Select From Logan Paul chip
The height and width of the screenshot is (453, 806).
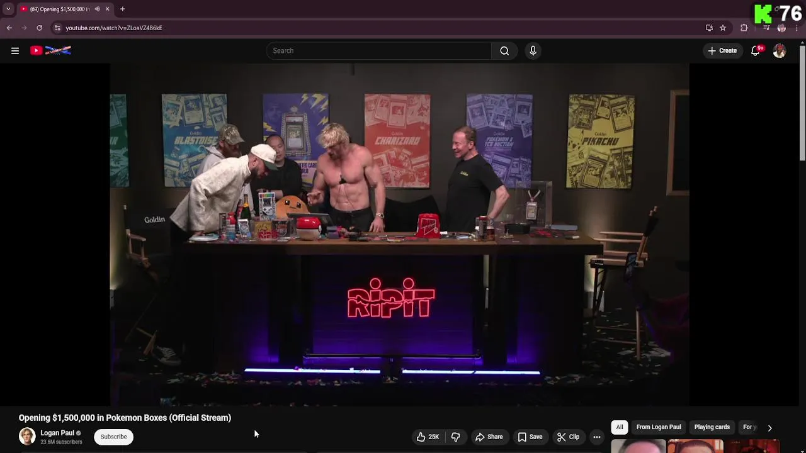pos(659,427)
